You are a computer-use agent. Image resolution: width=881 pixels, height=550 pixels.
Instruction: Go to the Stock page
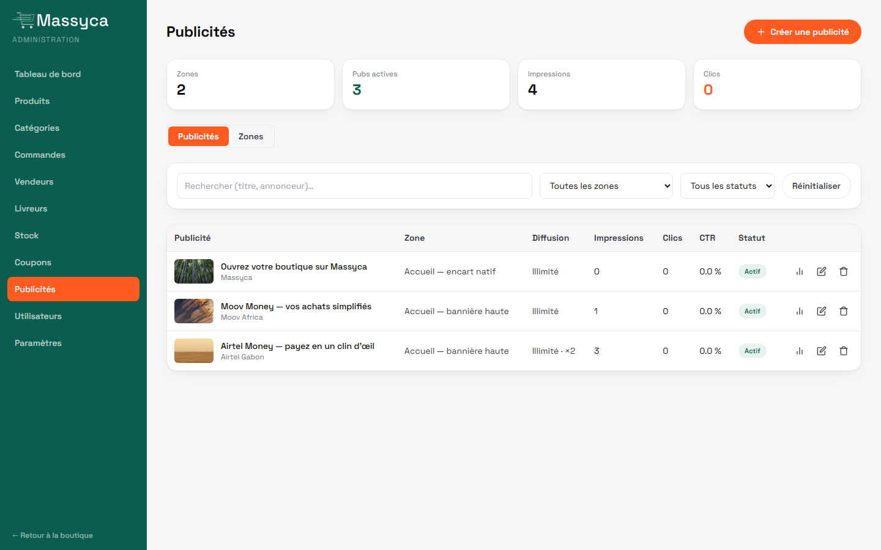point(73,235)
